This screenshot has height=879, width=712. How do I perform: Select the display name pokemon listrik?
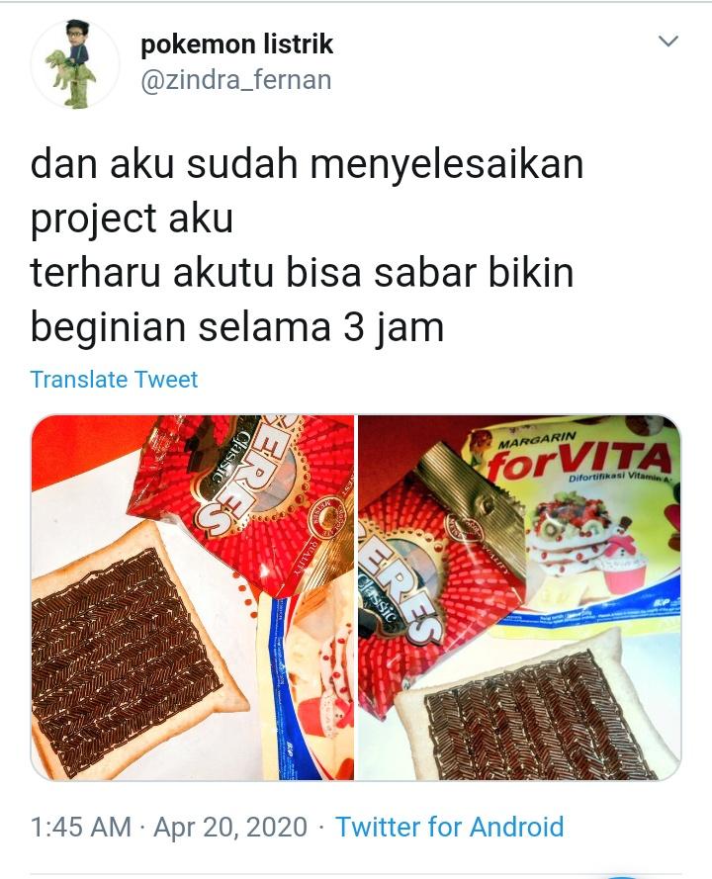click(x=236, y=44)
